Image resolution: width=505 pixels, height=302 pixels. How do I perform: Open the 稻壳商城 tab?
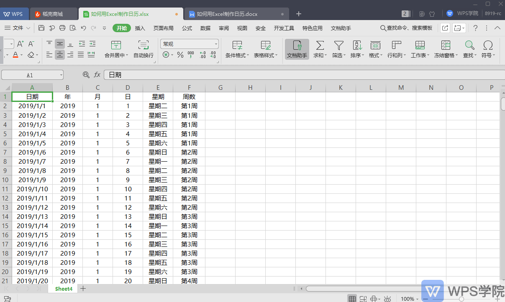tap(53, 14)
